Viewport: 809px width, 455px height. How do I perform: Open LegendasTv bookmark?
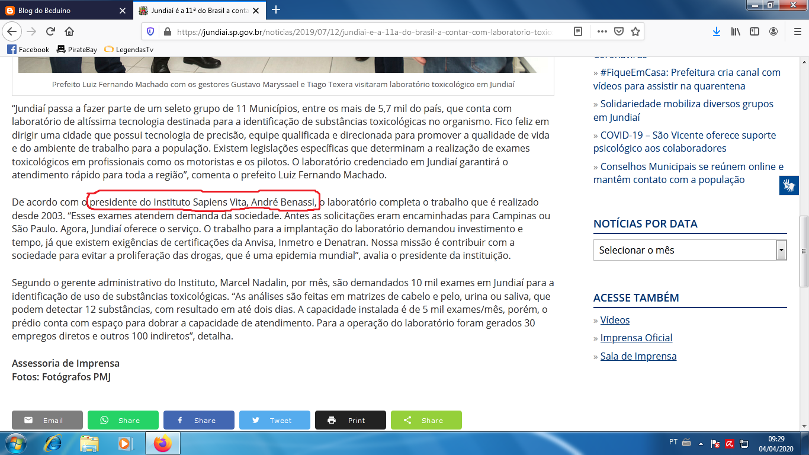(129, 49)
